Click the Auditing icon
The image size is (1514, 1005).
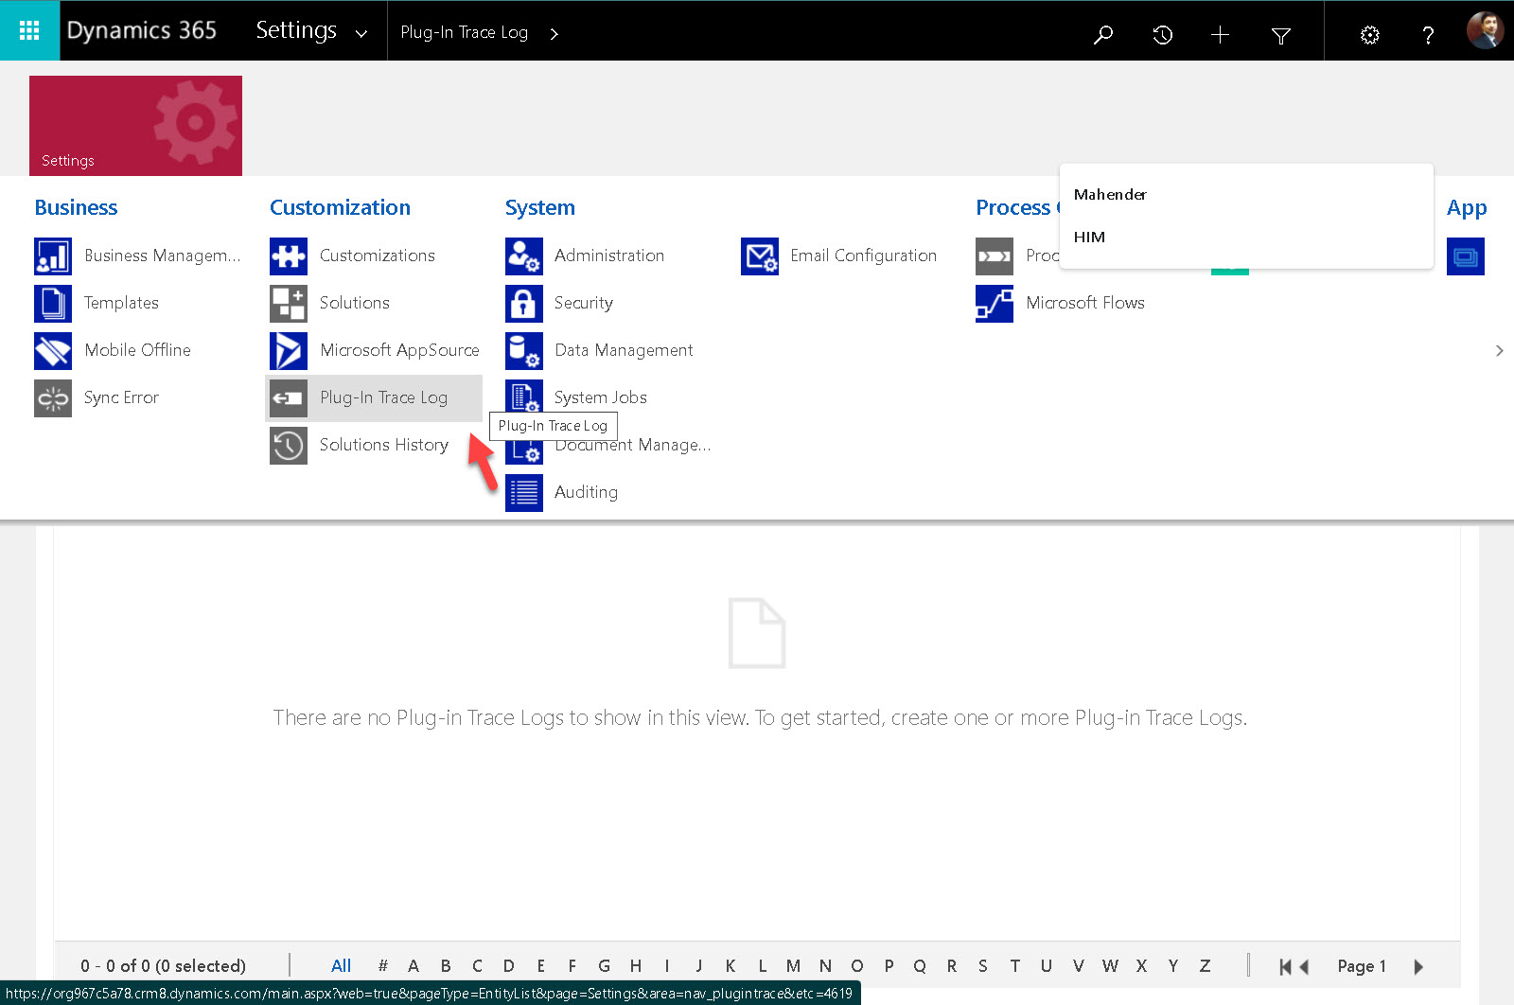(524, 493)
